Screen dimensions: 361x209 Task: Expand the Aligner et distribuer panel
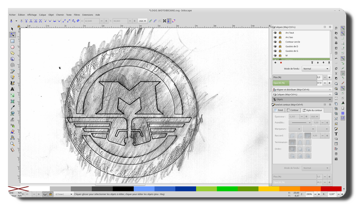302,89
